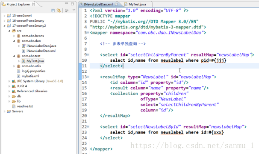Click the JUnit 4 library icon
The width and height of the screenshot is (259, 154).
(14, 86)
